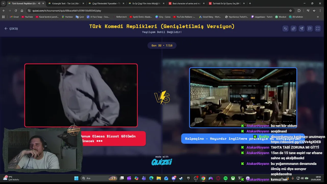Click the ÇIKIŞ back arrow button
The height and width of the screenshot is (184, 327).
(11, 29)
